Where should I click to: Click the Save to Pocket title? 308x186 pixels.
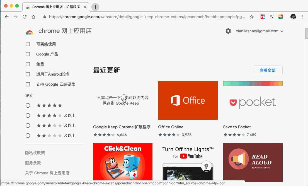coord(237,127)
